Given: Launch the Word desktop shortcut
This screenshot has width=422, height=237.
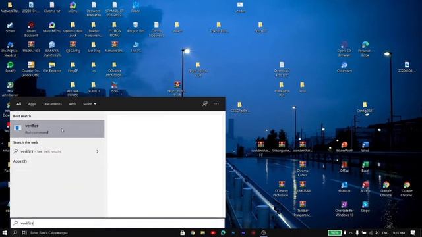Looking at the screenshot, I should [x=365, y=147].
